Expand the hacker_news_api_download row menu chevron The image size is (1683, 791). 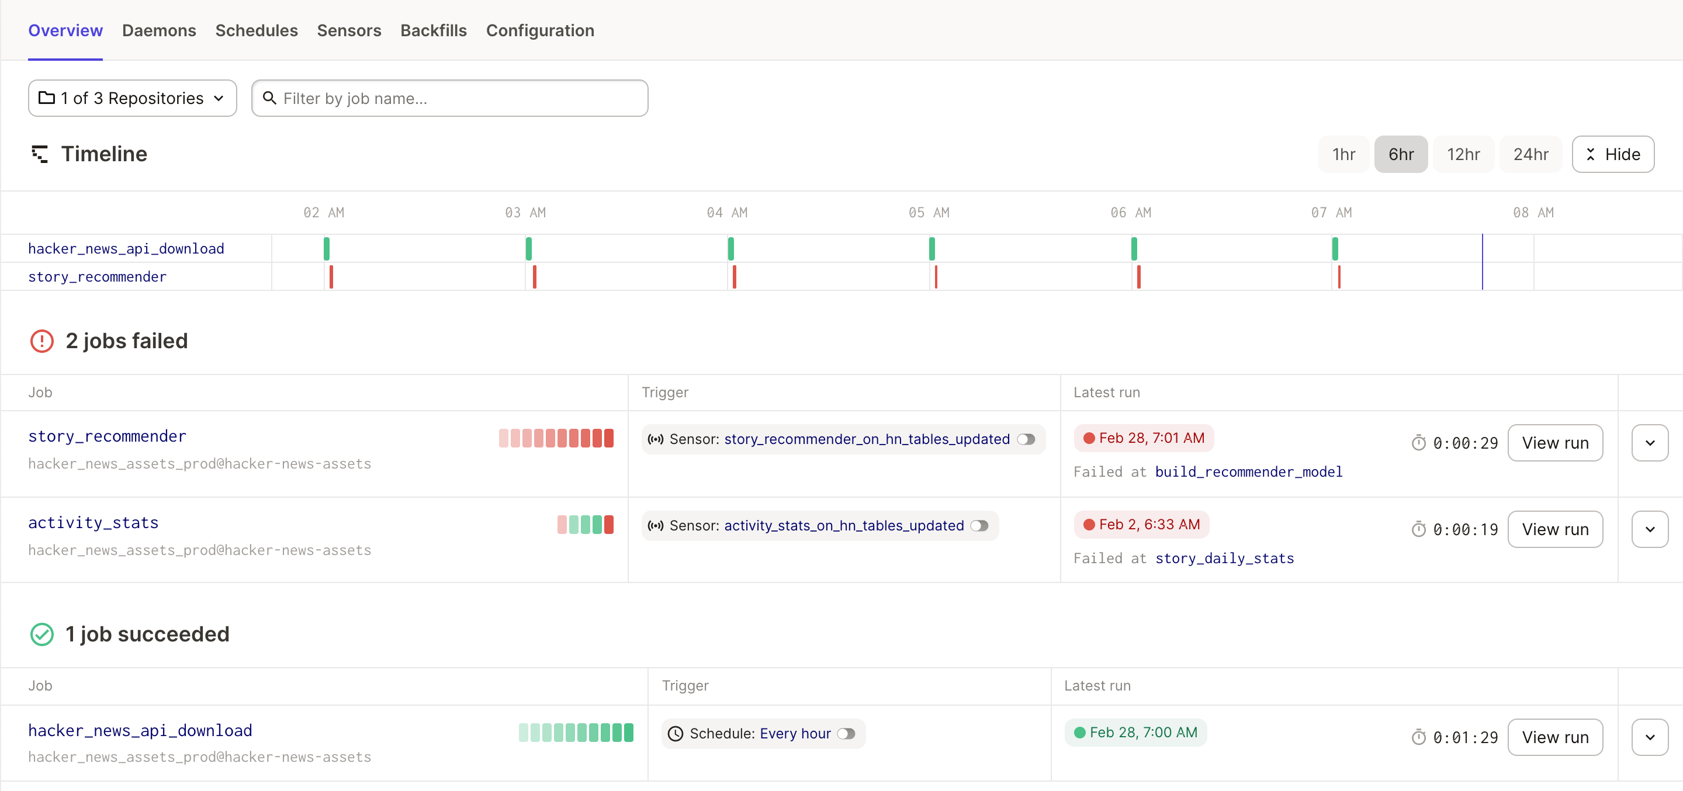tap(1650, 737)
